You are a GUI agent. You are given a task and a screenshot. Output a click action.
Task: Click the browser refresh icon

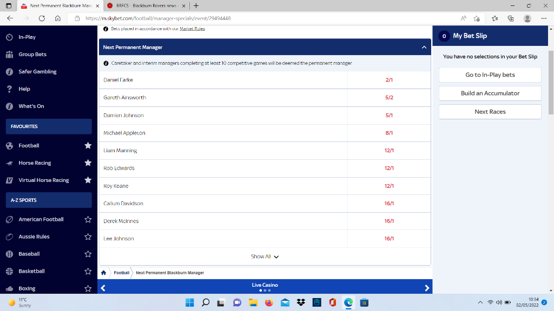click(42, 18)
